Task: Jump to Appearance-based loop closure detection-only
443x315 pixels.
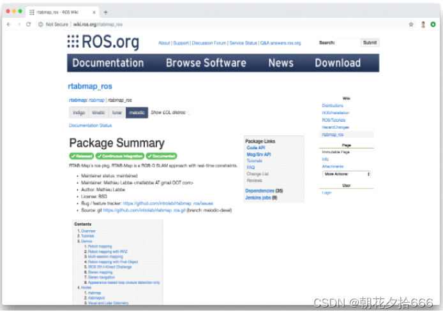Action: coord(124,282)
